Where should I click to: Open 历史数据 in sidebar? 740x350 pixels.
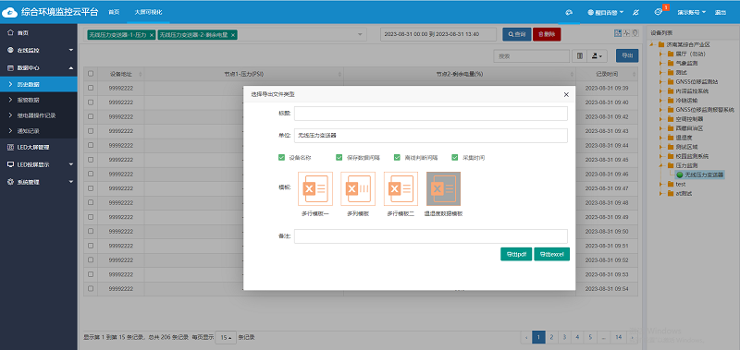(x=39, y=84)
